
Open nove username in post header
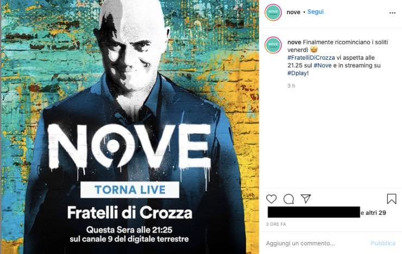tap(293, 12)
